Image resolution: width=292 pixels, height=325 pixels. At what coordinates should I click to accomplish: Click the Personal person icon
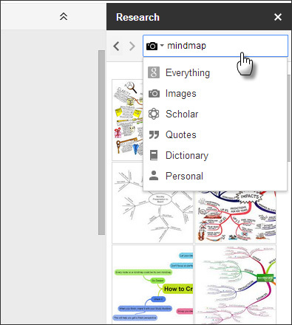[x=154, y=176]
